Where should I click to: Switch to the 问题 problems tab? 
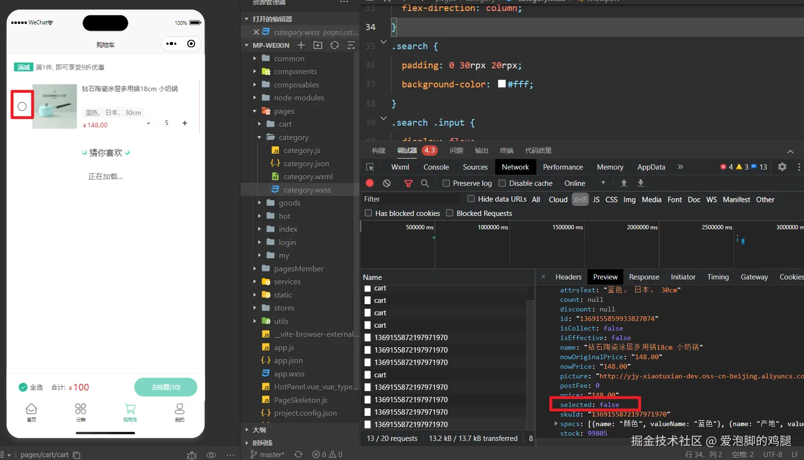[x=456, y=150]
